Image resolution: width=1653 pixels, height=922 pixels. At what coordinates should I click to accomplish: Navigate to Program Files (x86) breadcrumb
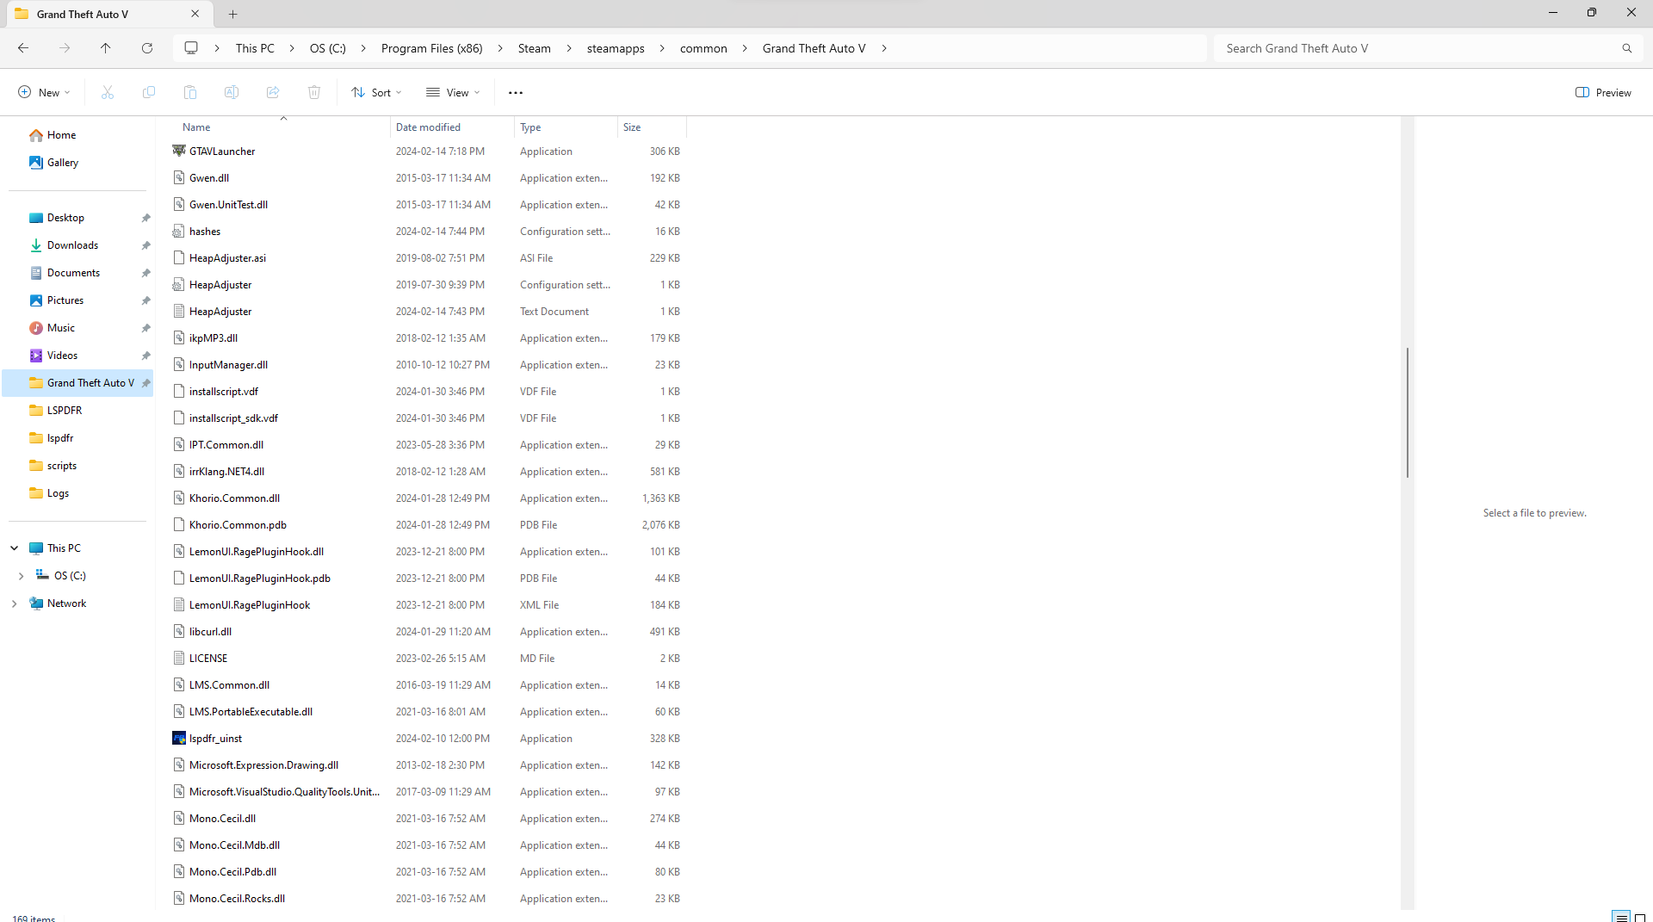[432, 48]
